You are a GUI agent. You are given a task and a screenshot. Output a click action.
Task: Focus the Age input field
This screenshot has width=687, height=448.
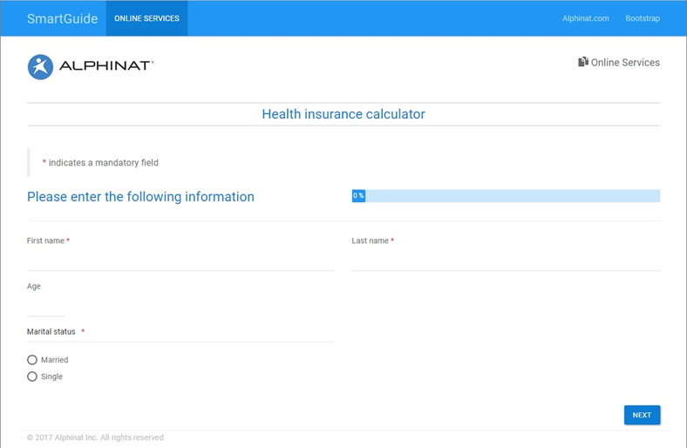click(45, 306)
